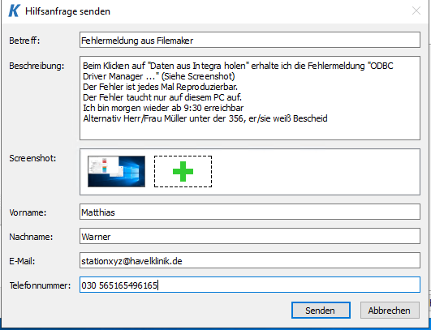This screenshot has width=431, height=330.
Task: Send the help request with Senden
Action: [321, 311]
